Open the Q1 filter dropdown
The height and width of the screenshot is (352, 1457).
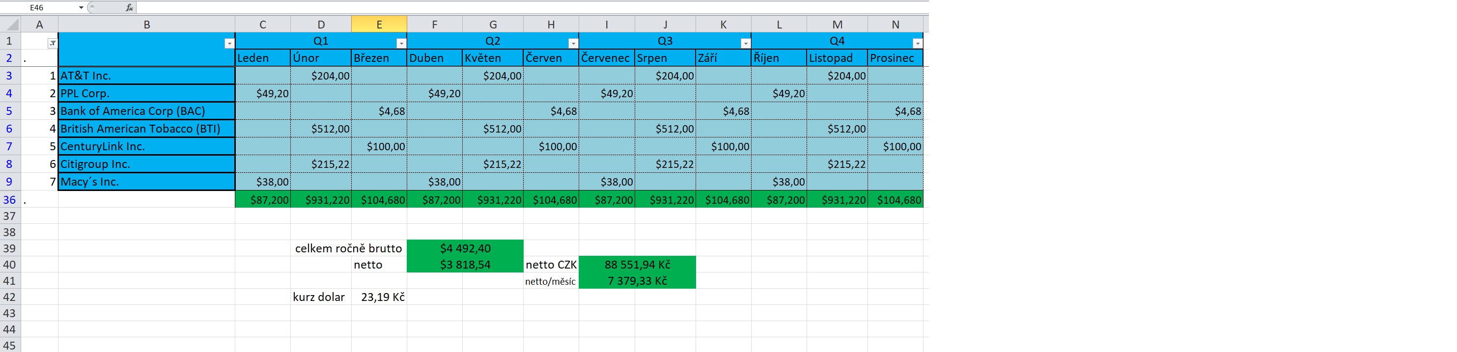tap(400, 44)
